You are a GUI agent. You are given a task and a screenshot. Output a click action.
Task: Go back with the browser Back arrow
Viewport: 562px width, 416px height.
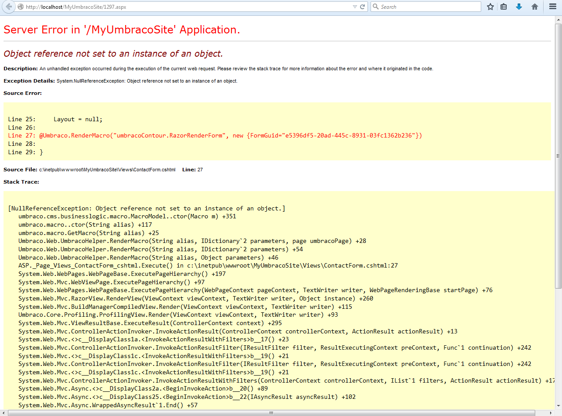pos(8,7)
